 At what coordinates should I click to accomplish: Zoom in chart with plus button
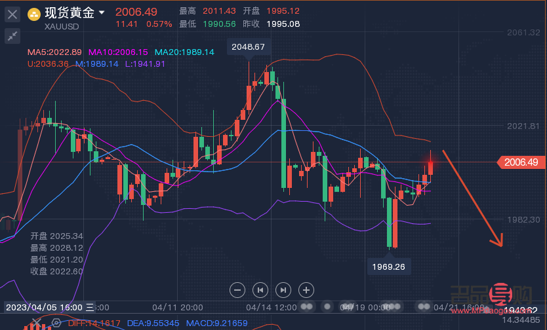tap(306, 289)
